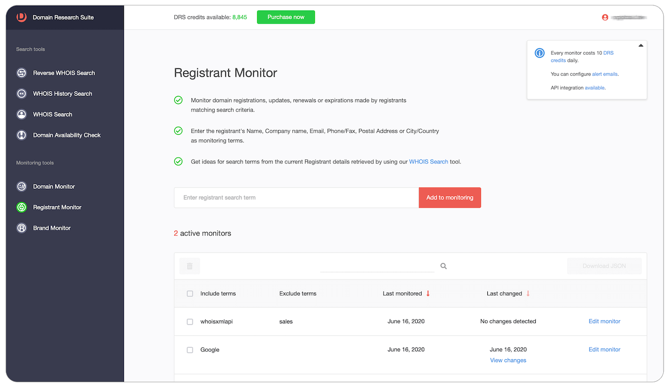669x390 pixels.
Task: Open Registrant Monitor in the sidebar
Action: pos(57,207)
